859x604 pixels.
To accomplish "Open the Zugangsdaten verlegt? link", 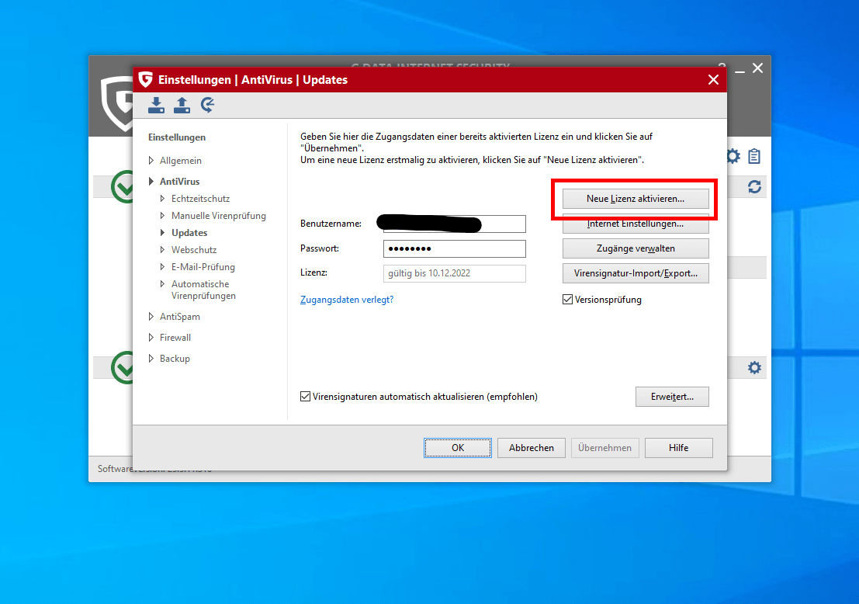I will [x=346, y=300].
